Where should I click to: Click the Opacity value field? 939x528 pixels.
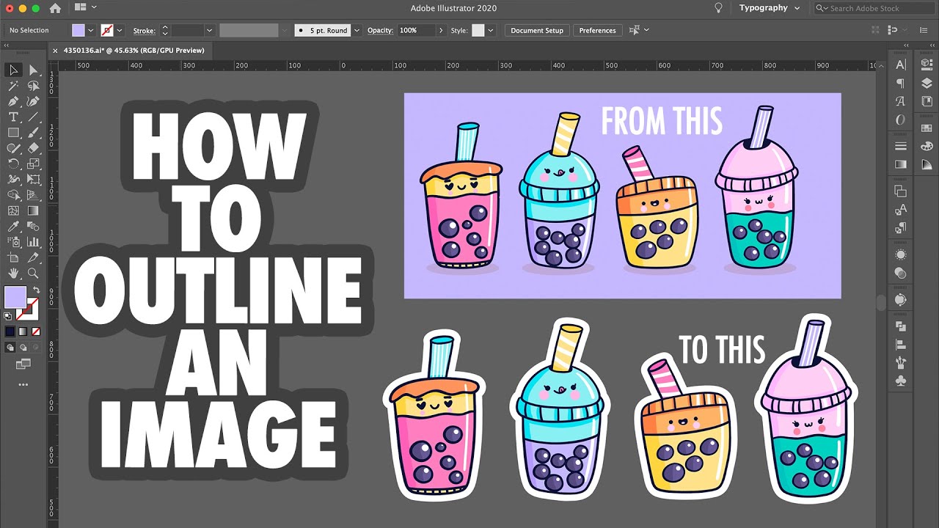[x=416, y=31]
